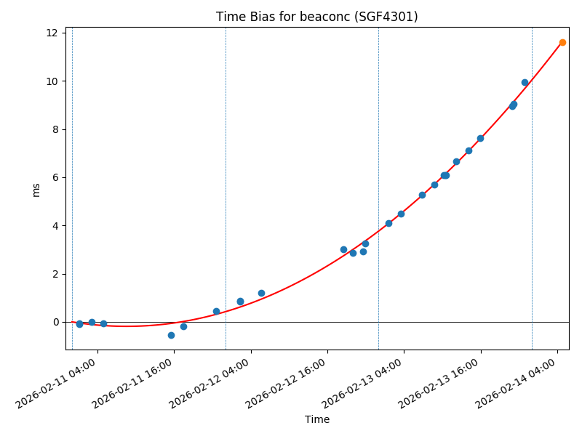Click the y-axis tick label "0"
This screenshot has height=436, width=582.
pos(55,322)
